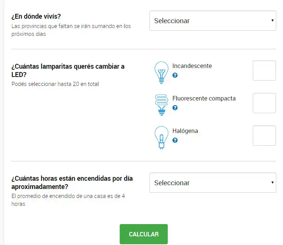Screen dimensions: 283x245
Task: Open the province selection dropdown
Action: coord(213,21)
